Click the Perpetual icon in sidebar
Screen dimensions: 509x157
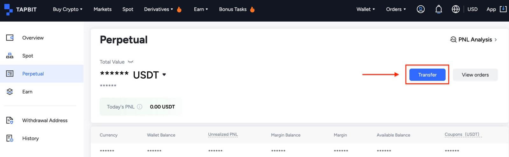tap(10, 74)
